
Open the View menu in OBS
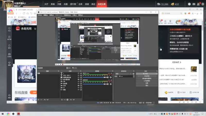[51, 15]
